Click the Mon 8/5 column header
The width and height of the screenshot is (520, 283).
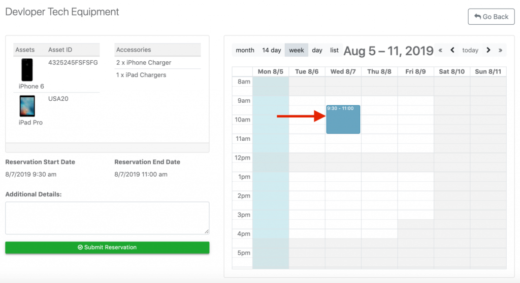pos(271,71)
